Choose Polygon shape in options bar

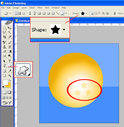(53, 13)
